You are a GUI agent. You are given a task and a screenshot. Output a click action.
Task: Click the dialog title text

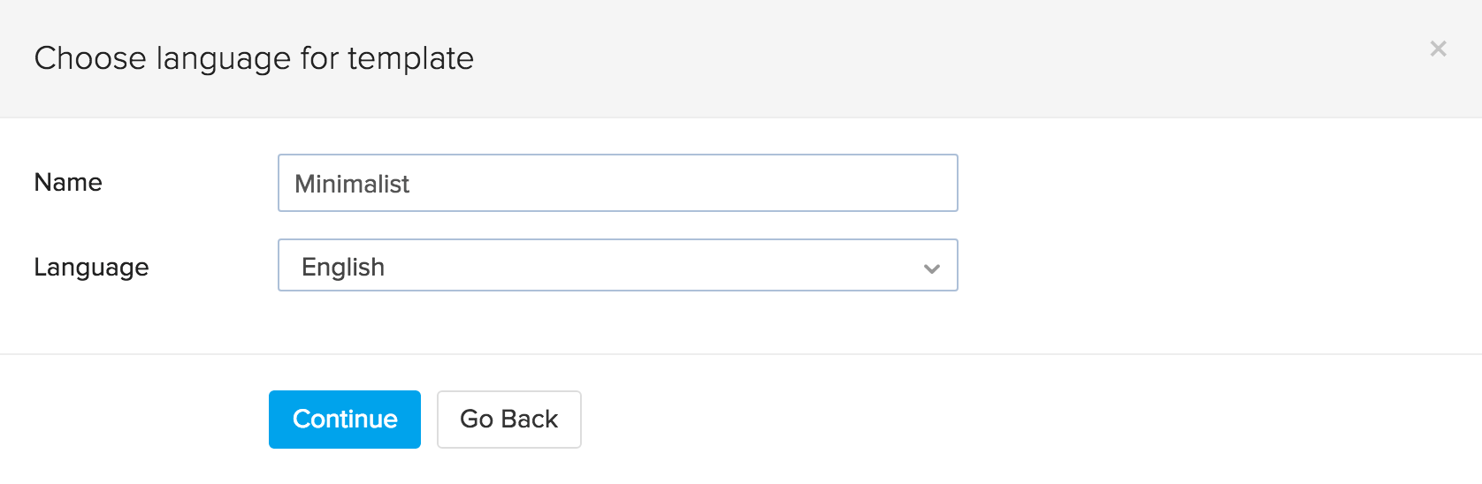254,58
